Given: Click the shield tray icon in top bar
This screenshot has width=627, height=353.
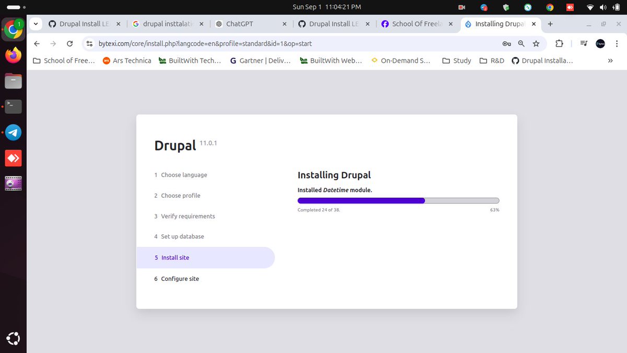Looking at the screenshot, I should tap(506, 7).
